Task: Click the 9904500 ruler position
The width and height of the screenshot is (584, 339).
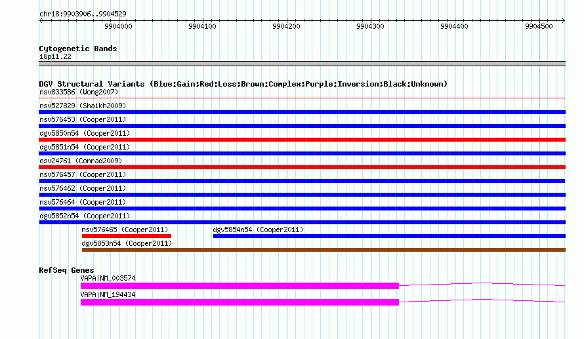Action: [x=539, y=26]
